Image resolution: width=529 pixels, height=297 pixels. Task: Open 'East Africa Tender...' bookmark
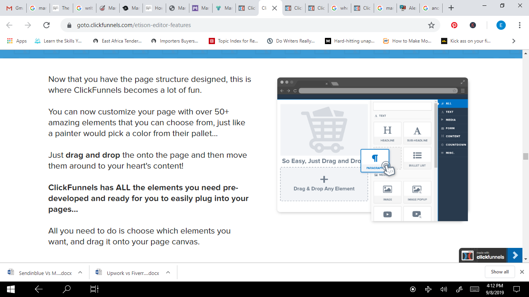click(117, 41)
